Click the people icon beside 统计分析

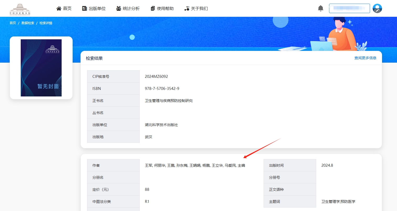119,8
